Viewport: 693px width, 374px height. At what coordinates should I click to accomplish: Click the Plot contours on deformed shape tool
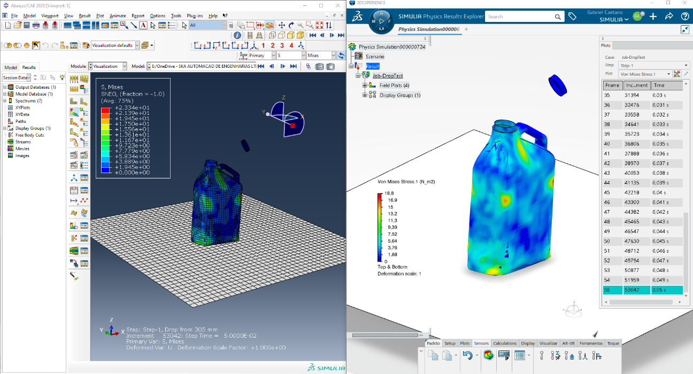click(74, 112)
